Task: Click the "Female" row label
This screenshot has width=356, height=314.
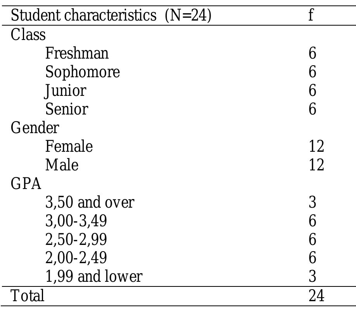Action: [x=69, y=146]
